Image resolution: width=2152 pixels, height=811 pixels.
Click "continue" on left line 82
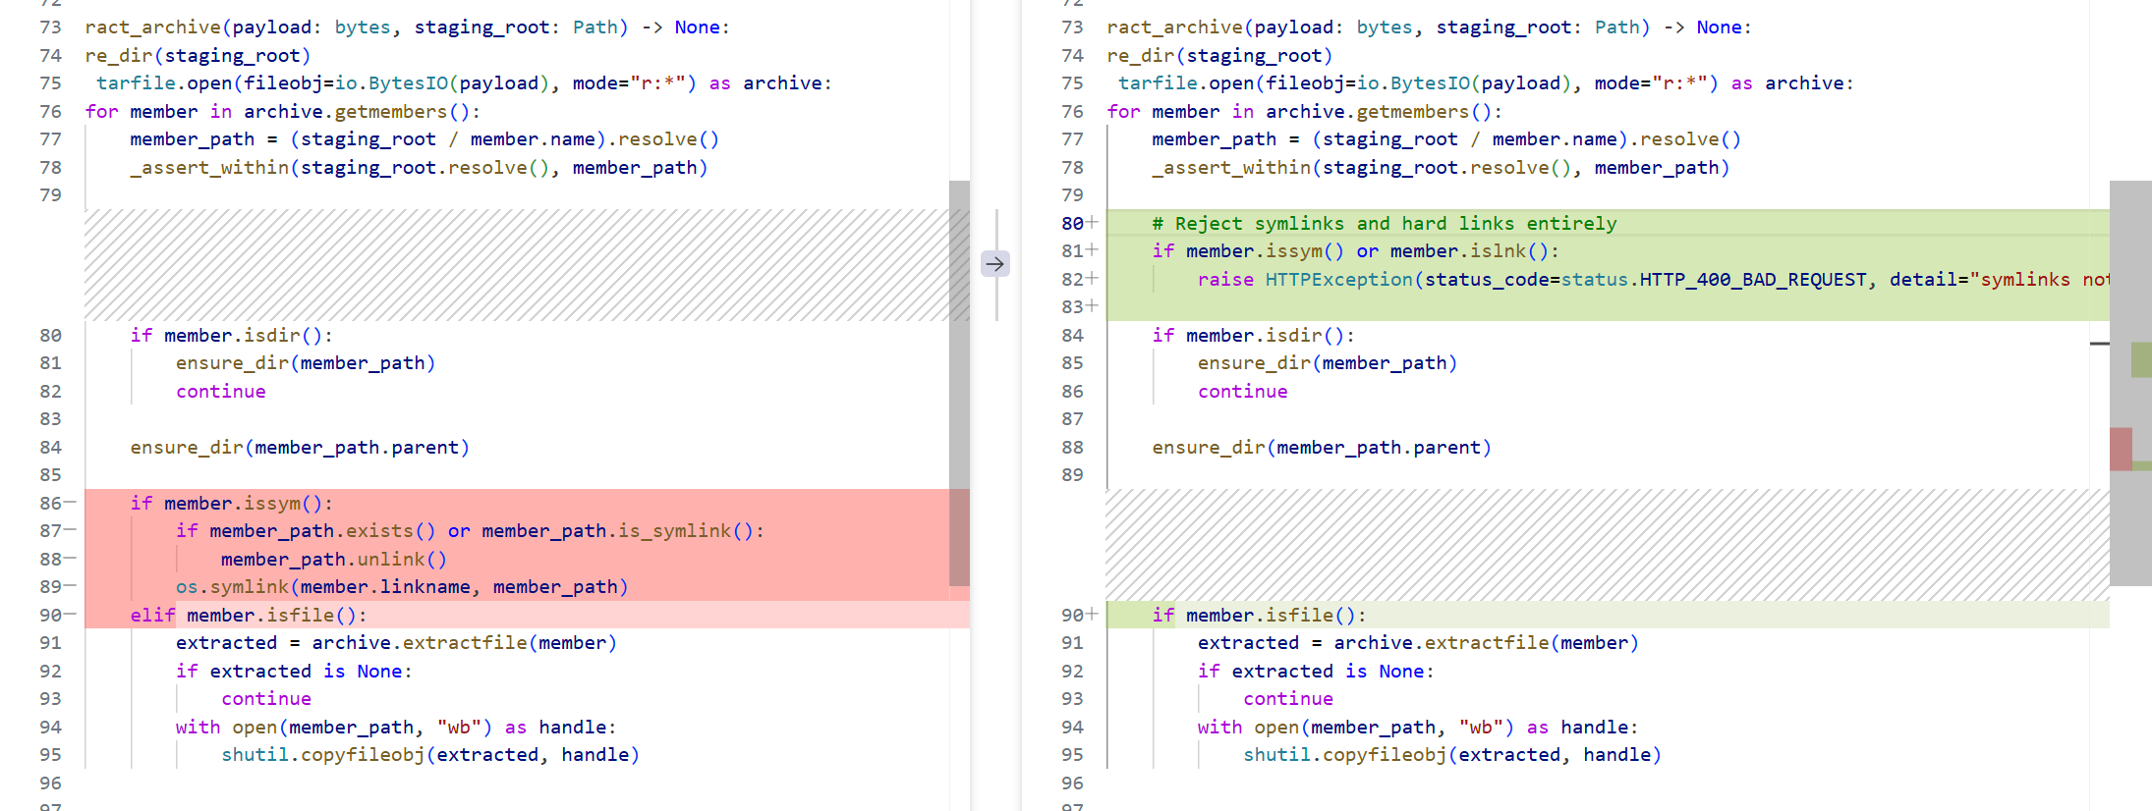[221, 391]
